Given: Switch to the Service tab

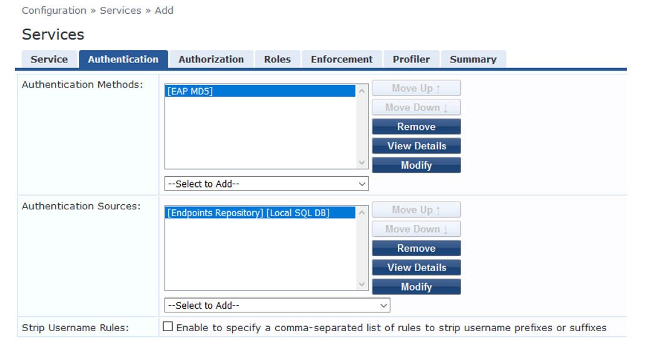Looking at the screenshot, I should pyautogui.click(x=49, y=59).
